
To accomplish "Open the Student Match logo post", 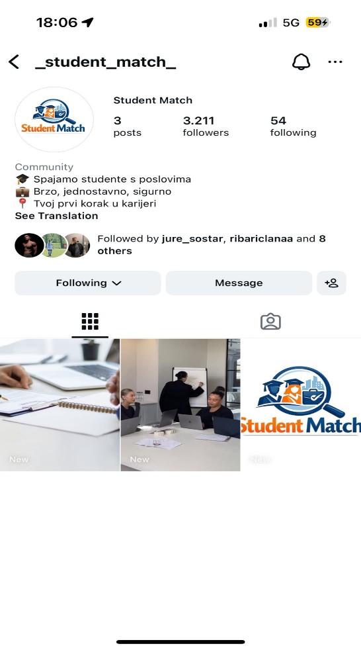I will 301,405.
